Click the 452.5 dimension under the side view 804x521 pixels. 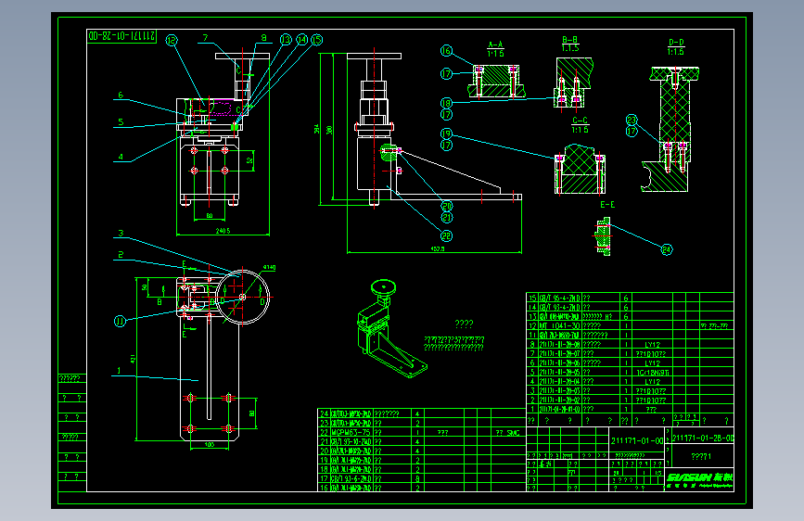[438, 248]
